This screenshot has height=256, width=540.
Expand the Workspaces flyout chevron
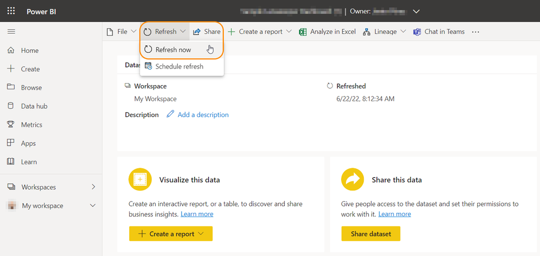click(x=93, y=187)
